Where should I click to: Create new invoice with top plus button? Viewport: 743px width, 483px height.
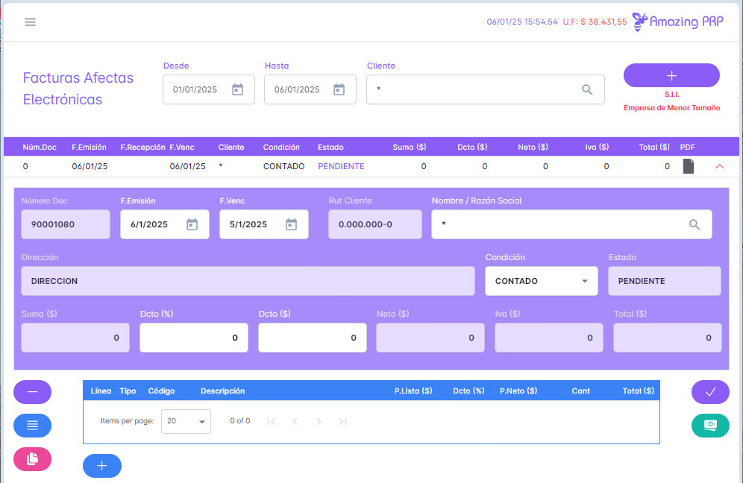pyautogui.click(x=671, y=75)
